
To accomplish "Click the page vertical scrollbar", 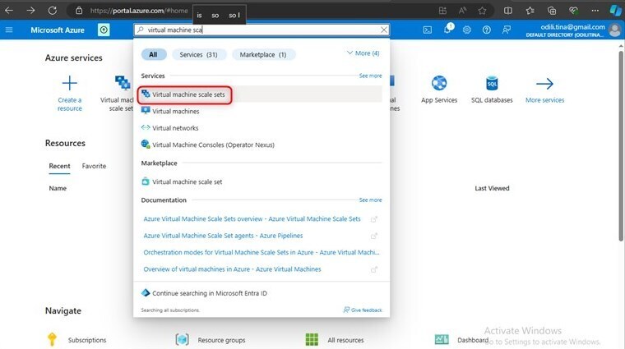I will [x=621, y=145].
